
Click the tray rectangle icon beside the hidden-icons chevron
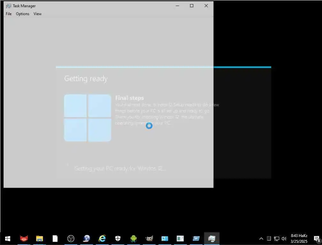[x=269, y=238]
